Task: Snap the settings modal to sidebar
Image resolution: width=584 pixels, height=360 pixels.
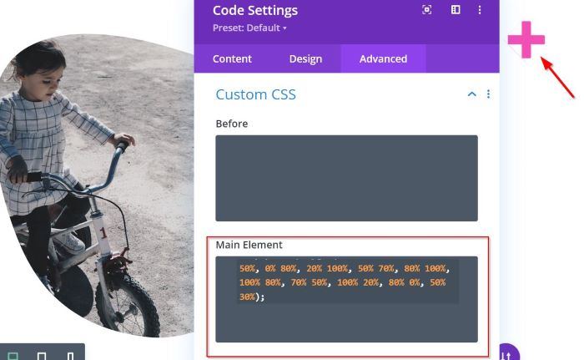Action: point(456,10)
